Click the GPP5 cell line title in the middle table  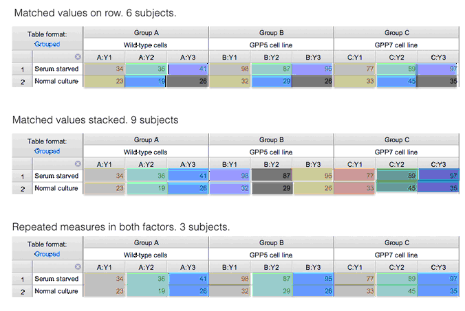(x=271, y=152)
